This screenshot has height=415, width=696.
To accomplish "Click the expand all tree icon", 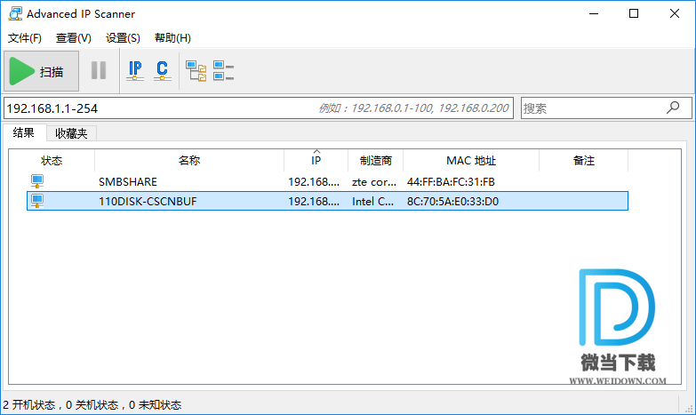I will pyautogui.click(x=196, y=71).
